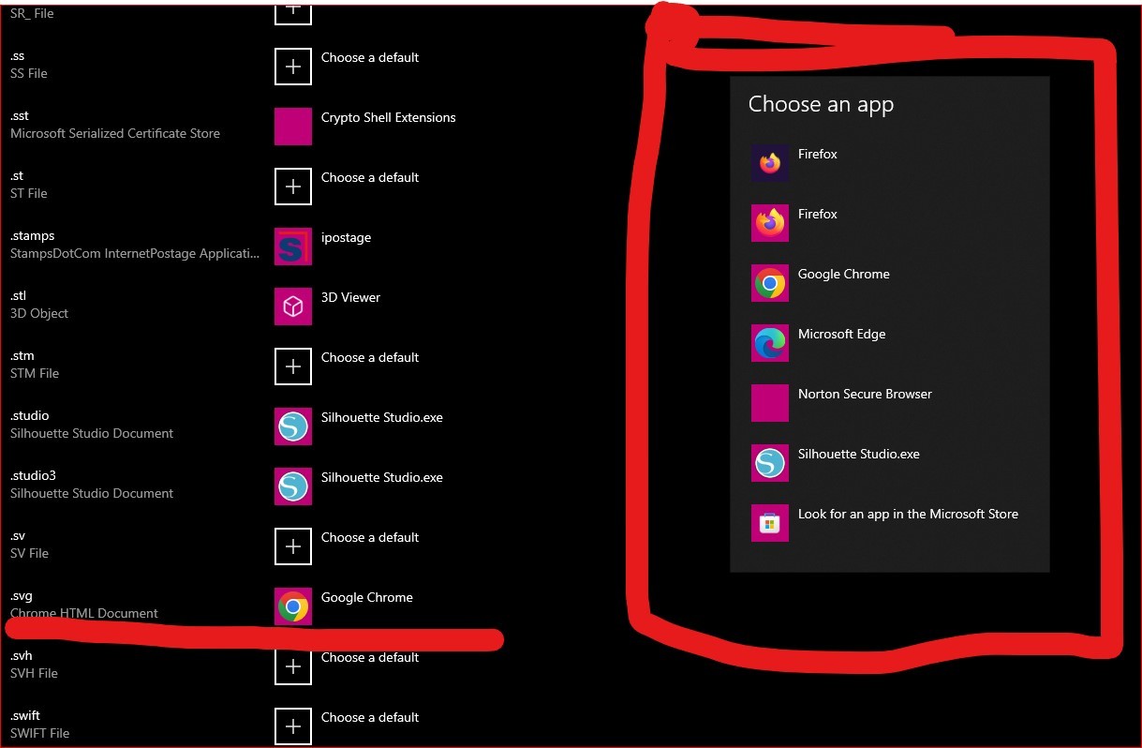Select the second Firefox entry in the popup
The image size is (1142, 748).
click(769, 222)
